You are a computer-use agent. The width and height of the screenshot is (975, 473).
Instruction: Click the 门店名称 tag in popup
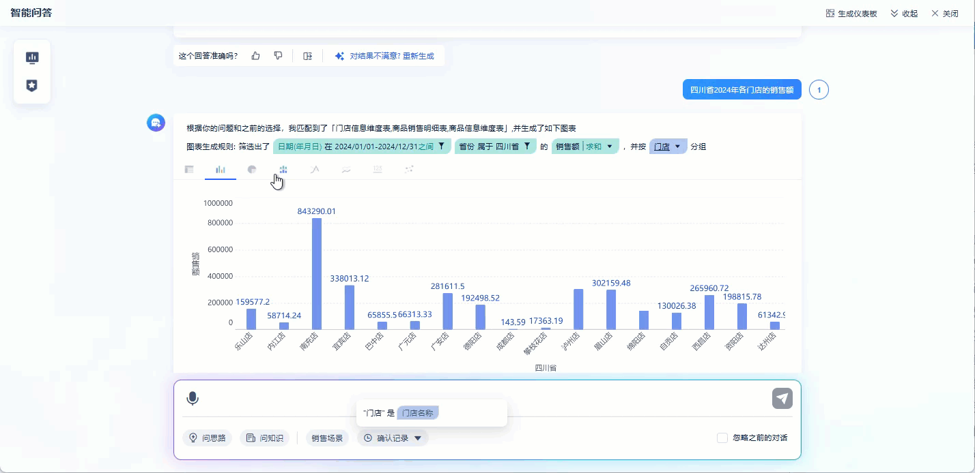pos(419,413)
